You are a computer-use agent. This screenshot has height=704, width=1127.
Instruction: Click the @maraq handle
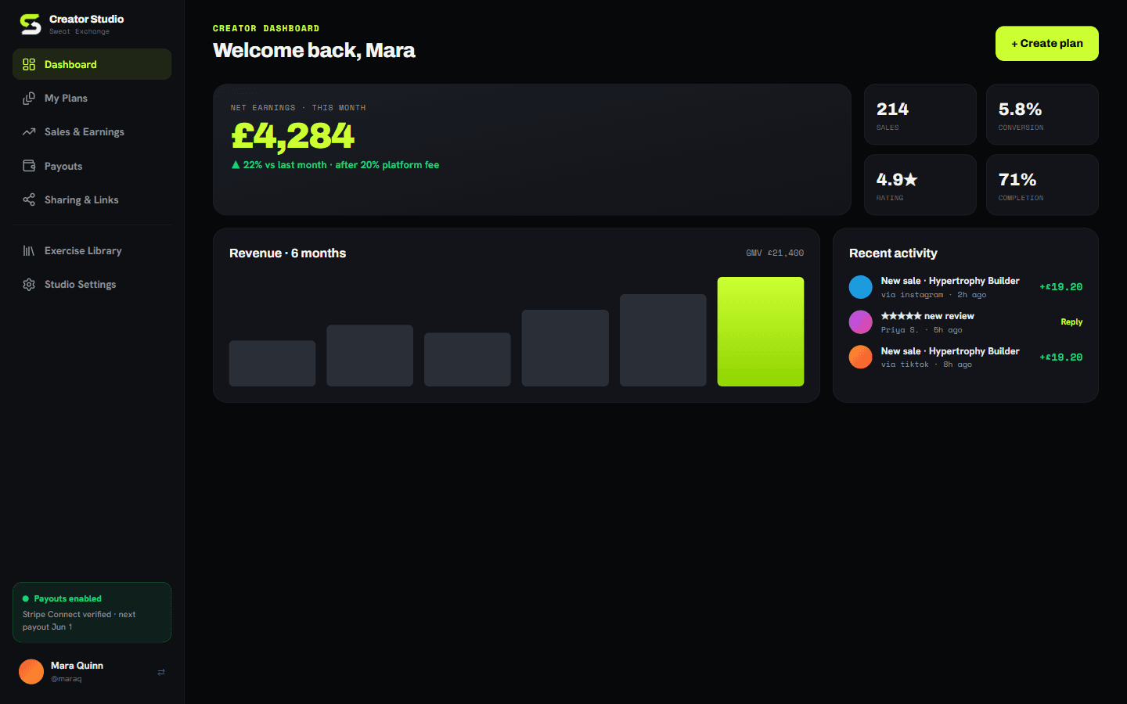click(x=67, y=679)
